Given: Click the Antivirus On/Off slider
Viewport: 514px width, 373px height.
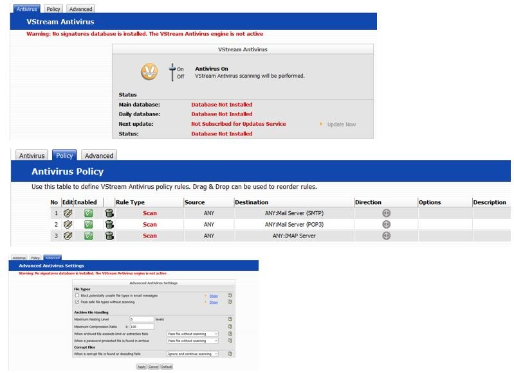Looking at the screenshot, I should [x=172, y=73].
